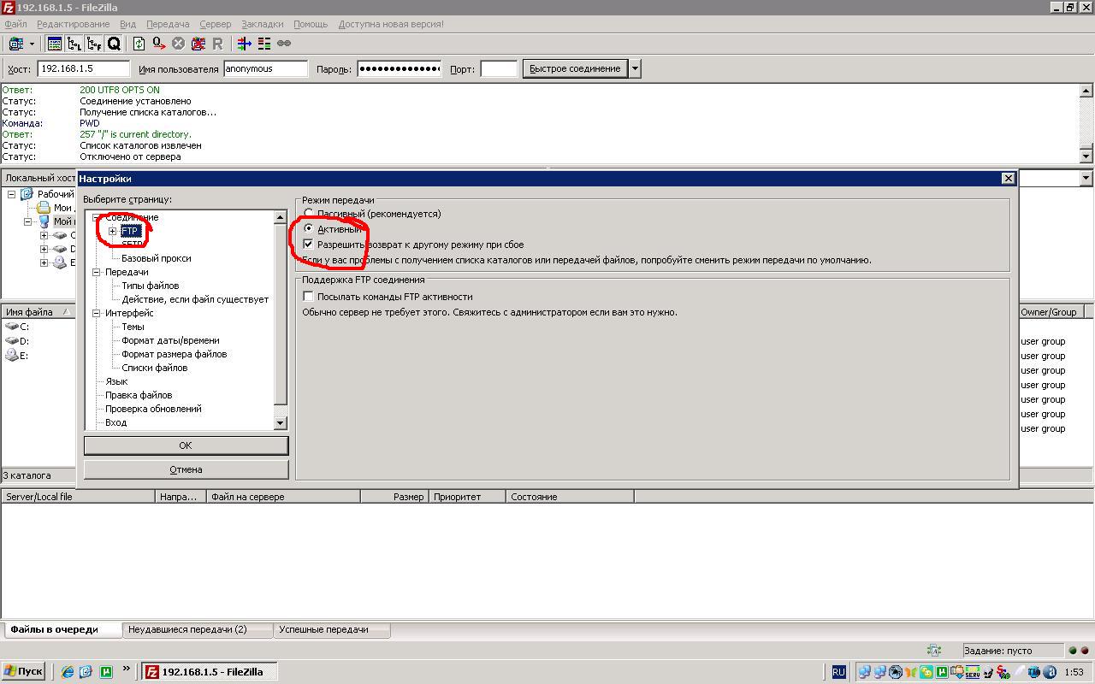This screenshot has height=684, width=1095.
Task: Click the RU language indicator in tray
Action: tap(838, 672)
